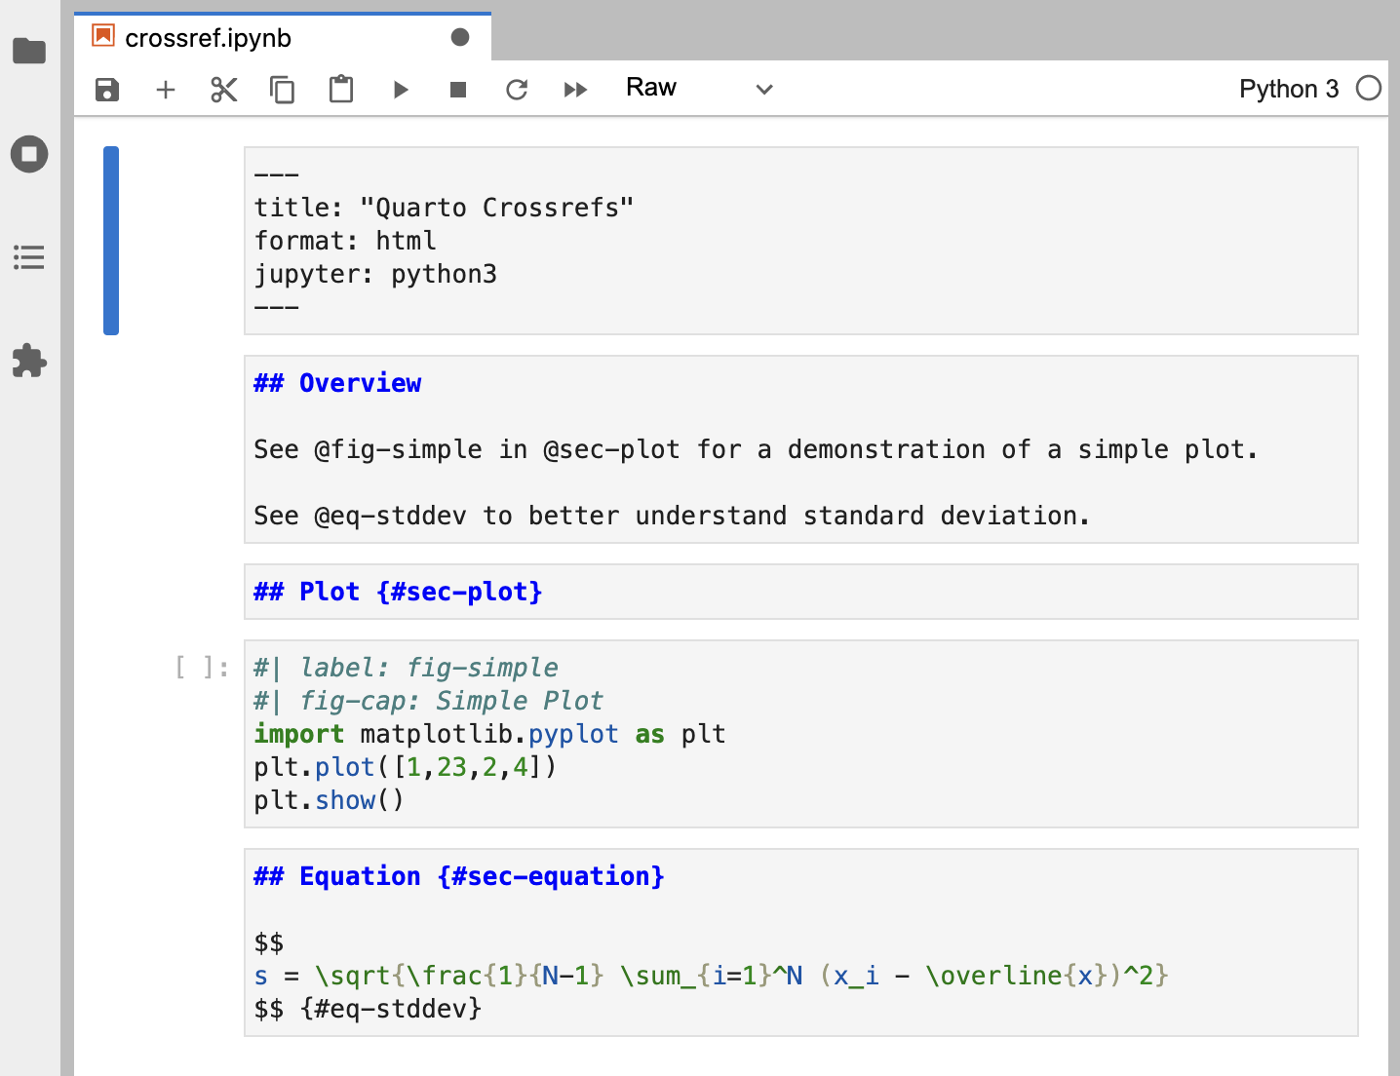Save the notebook with the disk icon
This screenshot has height=1076, width=1400.
click(107, 90)
